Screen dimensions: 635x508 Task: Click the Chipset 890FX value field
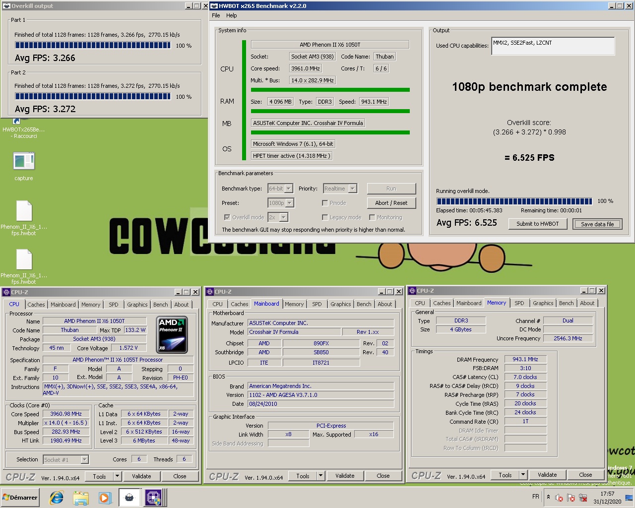coord(321,343)
